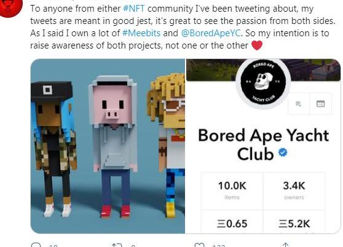The height and width of the screenshot is (247, 343).
Task: Retweet this post using the retweet icon
Action: [x=117, y=245]
